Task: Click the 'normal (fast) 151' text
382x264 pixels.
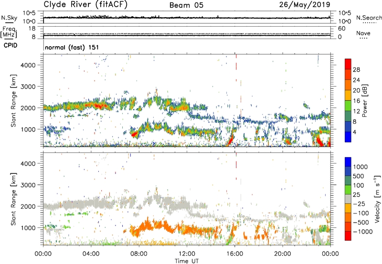Action: (x=72, y=47)
